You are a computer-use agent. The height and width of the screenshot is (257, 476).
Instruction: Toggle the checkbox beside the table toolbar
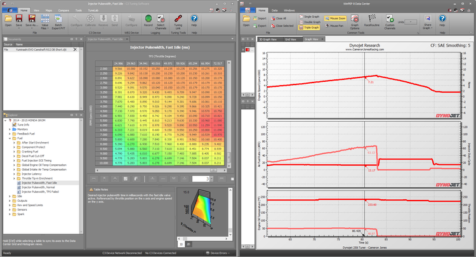tap(232, 179)
